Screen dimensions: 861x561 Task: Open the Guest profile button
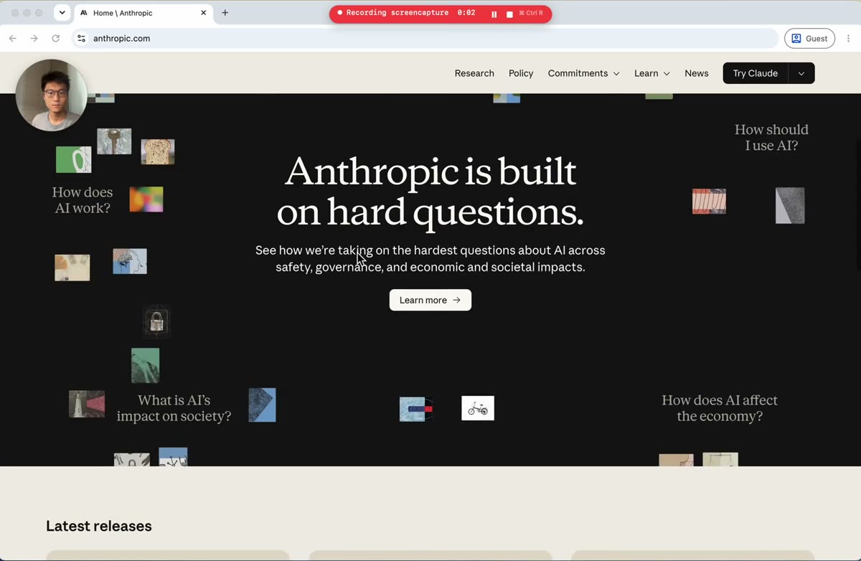[809, 38]
